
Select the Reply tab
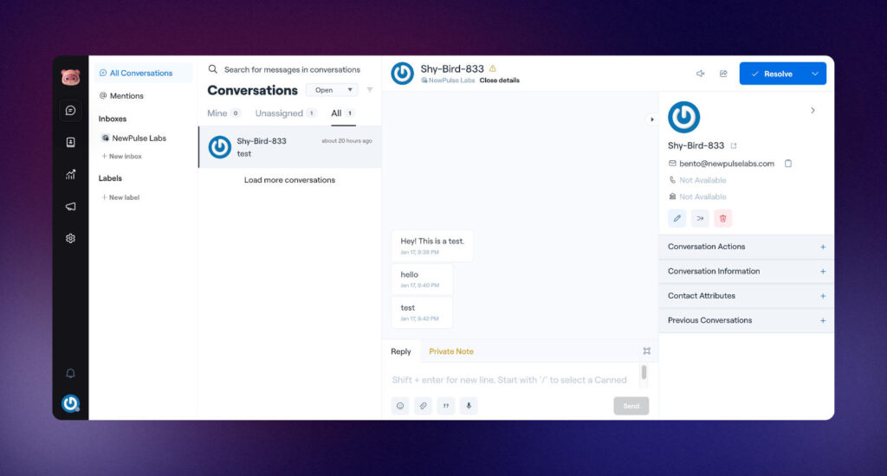click(401, 351)
